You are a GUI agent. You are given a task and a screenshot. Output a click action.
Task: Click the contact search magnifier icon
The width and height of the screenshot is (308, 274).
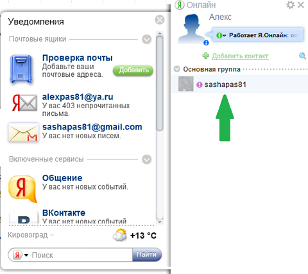(x=302, y=56)
